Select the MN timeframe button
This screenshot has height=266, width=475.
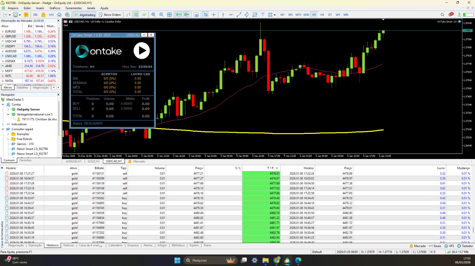(346, 15)
